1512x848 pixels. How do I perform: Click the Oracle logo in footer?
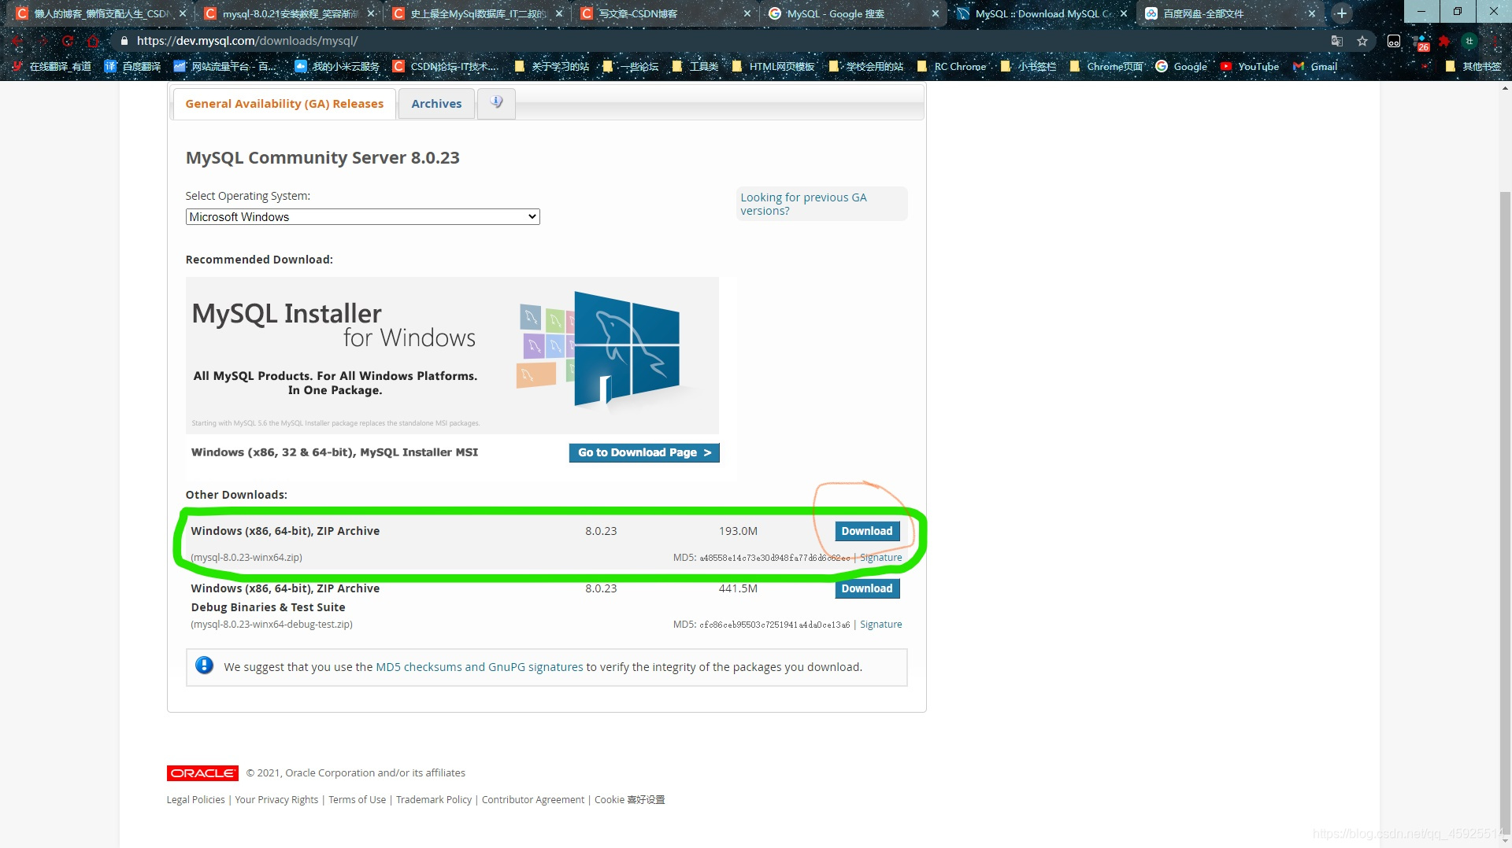coord(202,773)
